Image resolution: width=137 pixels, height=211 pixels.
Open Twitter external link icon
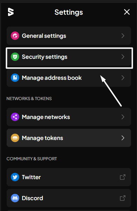pyautogui.click(x=123, y=177)
